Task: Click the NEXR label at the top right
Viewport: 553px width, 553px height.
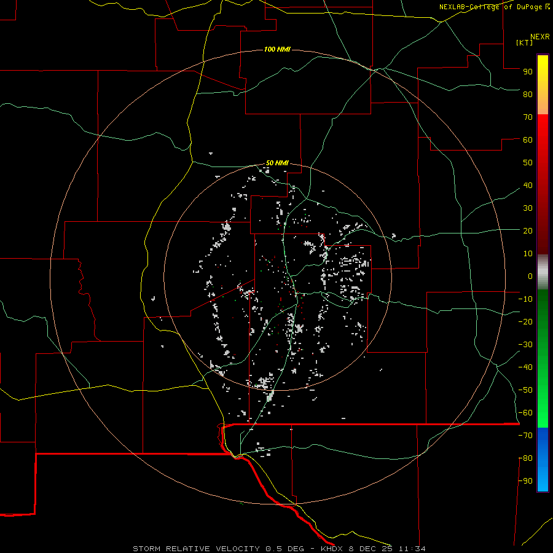Action: coord(540,37)
